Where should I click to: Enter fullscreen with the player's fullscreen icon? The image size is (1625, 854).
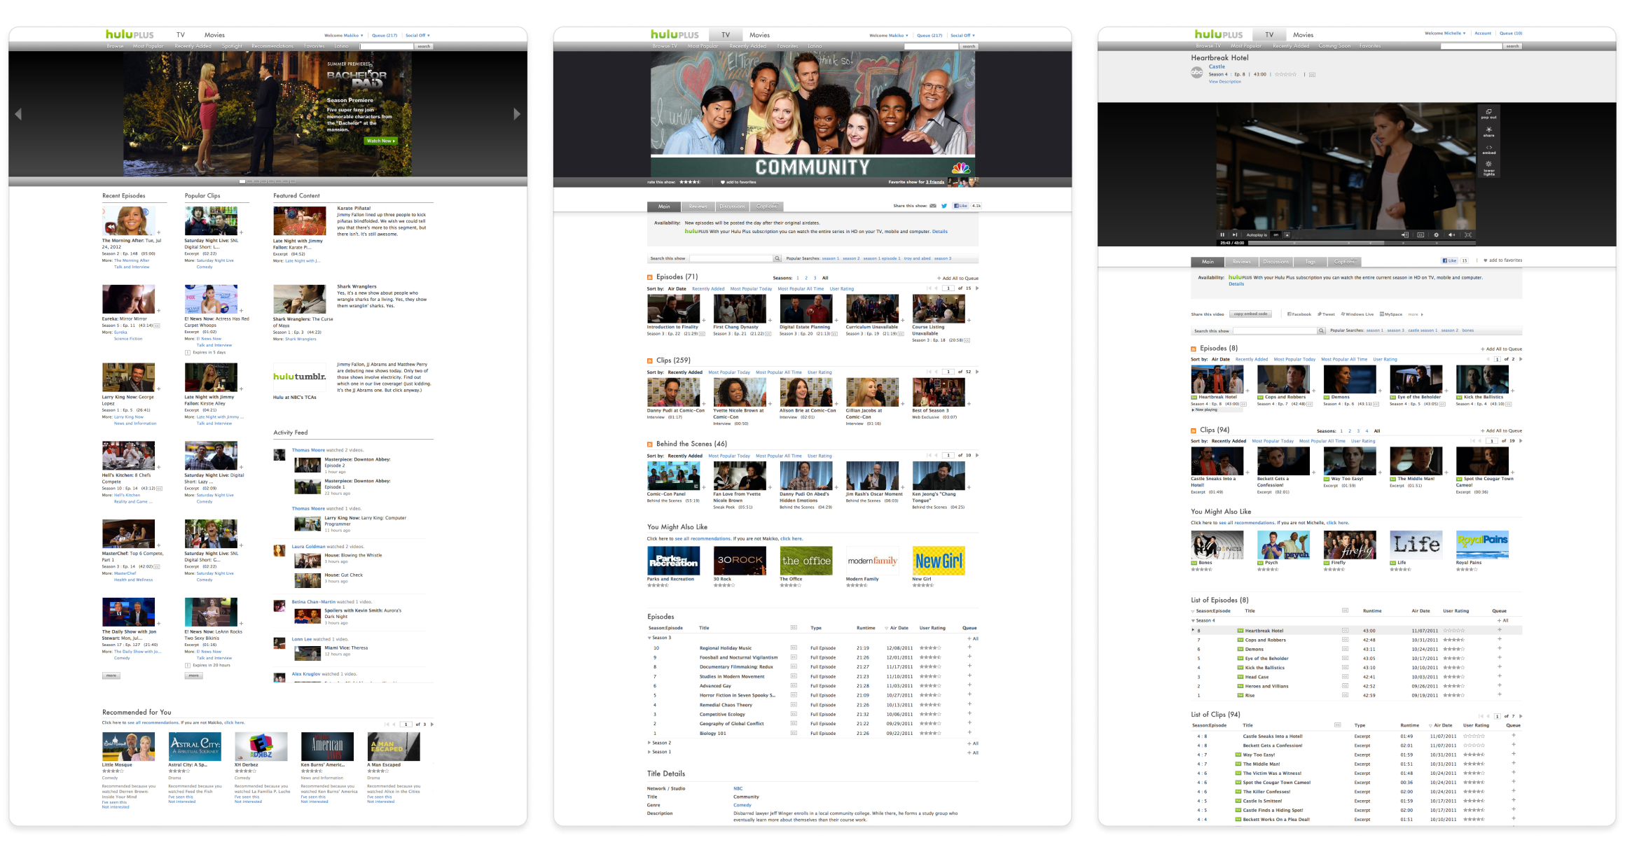click(x=1467, y=234)
